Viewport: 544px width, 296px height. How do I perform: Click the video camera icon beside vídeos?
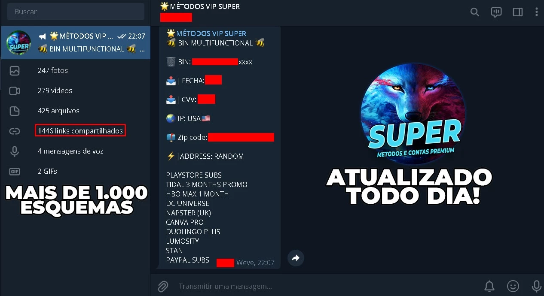tap(15, 91)
